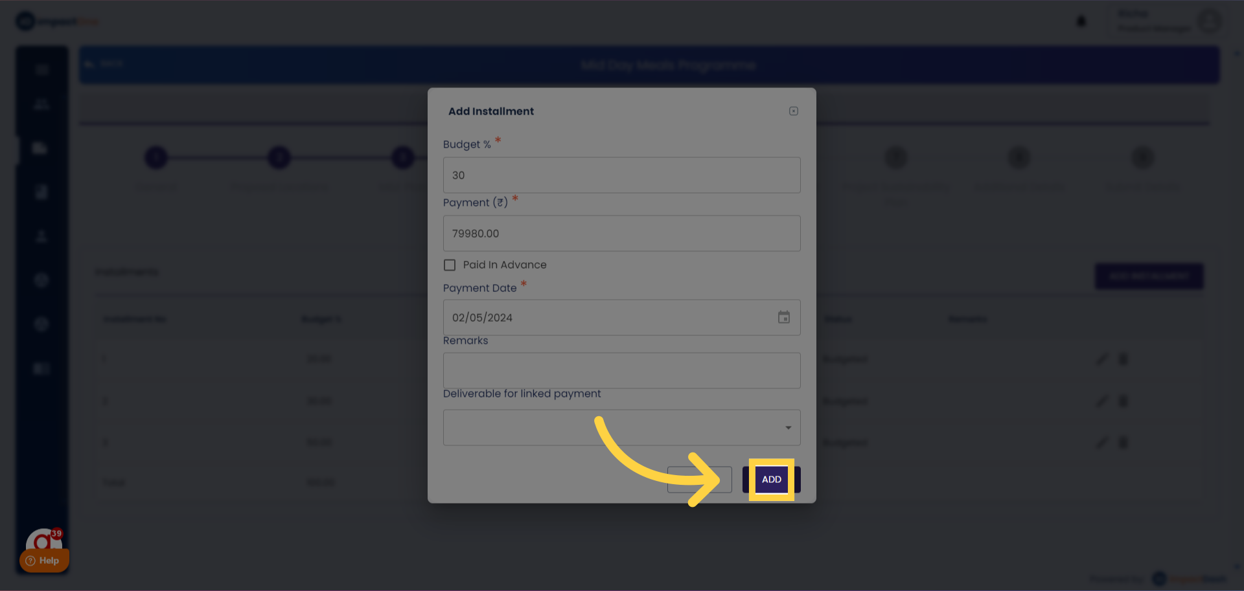Click into the Payment Date field
1244x591 pixels.
pos(609,317)
